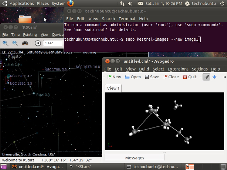The height and width of the screenshot is (170, 227).
Task: Open the Pointing menu in KStars
Action: 30,35
